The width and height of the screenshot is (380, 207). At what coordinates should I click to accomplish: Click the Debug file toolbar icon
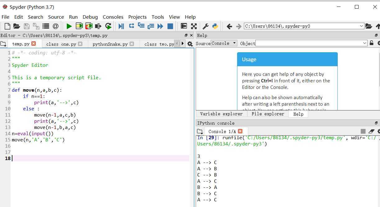(121, 26)
